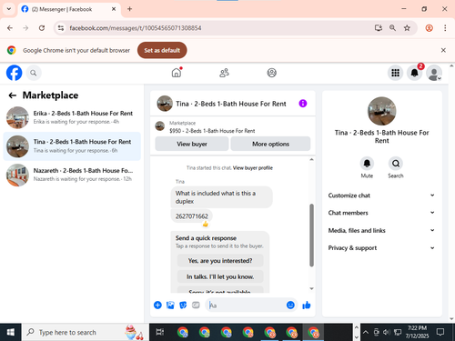
Task: Open the $950 marketplace listing link
Action: click(x=212, y=131)
